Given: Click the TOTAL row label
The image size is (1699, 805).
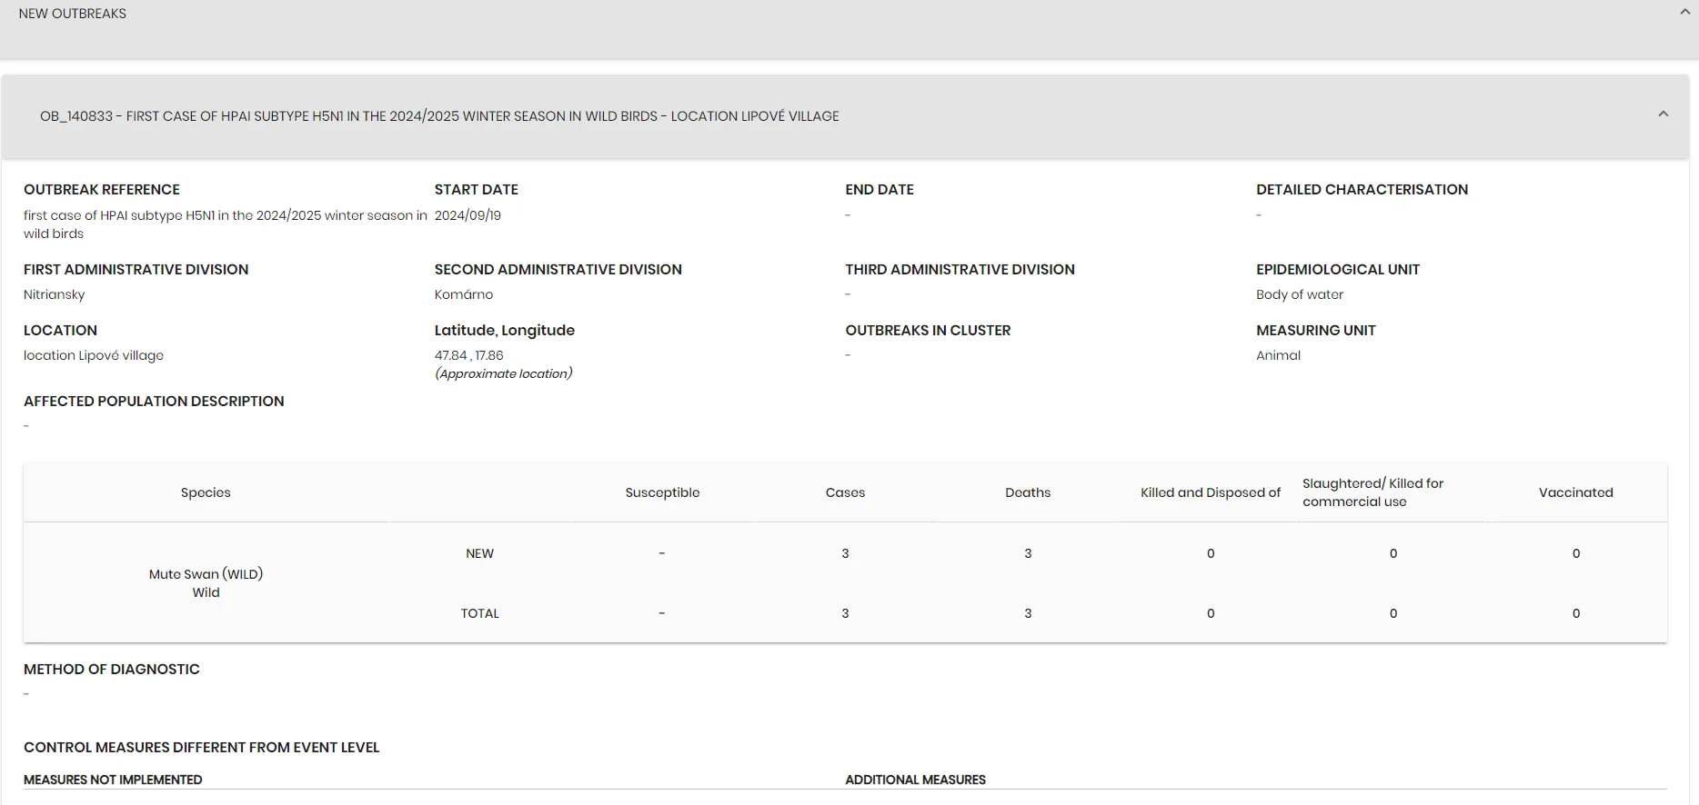Looking at the screenshot, I should tap(479, 613).
